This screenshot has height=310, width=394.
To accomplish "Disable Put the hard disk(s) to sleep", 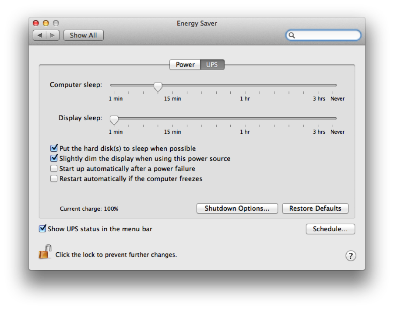I will [54, 149].
